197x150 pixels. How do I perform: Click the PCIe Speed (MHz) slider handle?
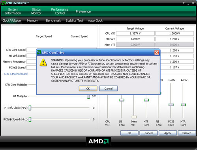[x=30, y=119]
